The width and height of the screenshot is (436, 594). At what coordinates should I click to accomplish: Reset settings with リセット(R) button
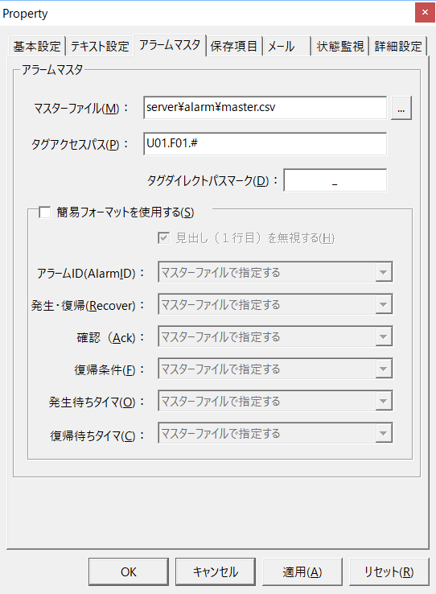click(x=389, y=571)
